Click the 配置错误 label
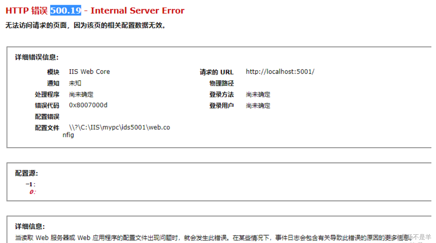This screenshot has height=243, width=436. pyautogui.click(x=47, y=116)
